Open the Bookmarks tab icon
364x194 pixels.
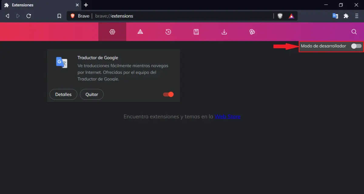click(196, 32)
